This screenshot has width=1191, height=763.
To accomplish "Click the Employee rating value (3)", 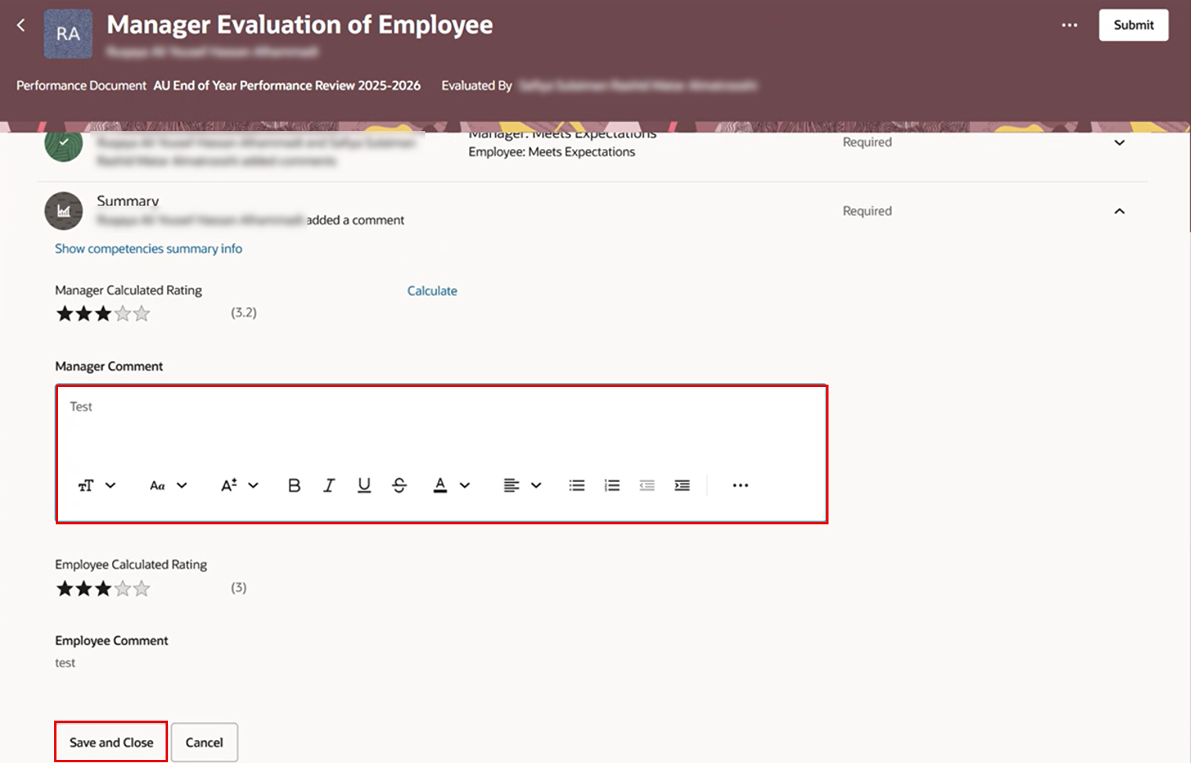I will [x=239, y=588].
